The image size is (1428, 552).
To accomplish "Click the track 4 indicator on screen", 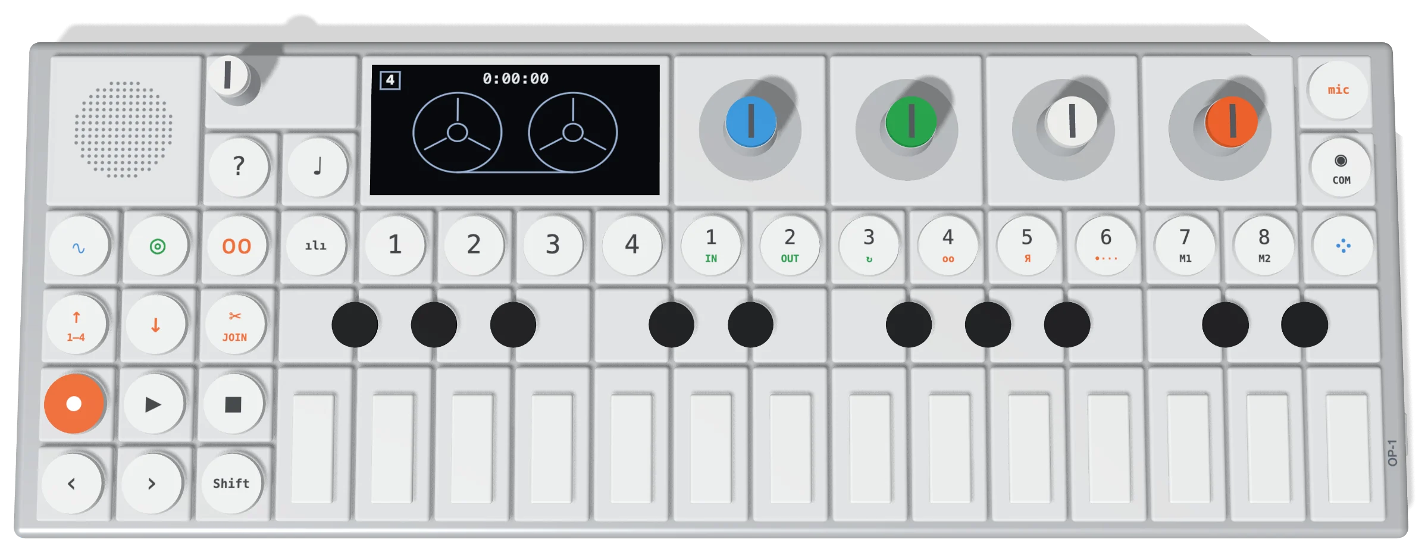I will pos(390,80).
